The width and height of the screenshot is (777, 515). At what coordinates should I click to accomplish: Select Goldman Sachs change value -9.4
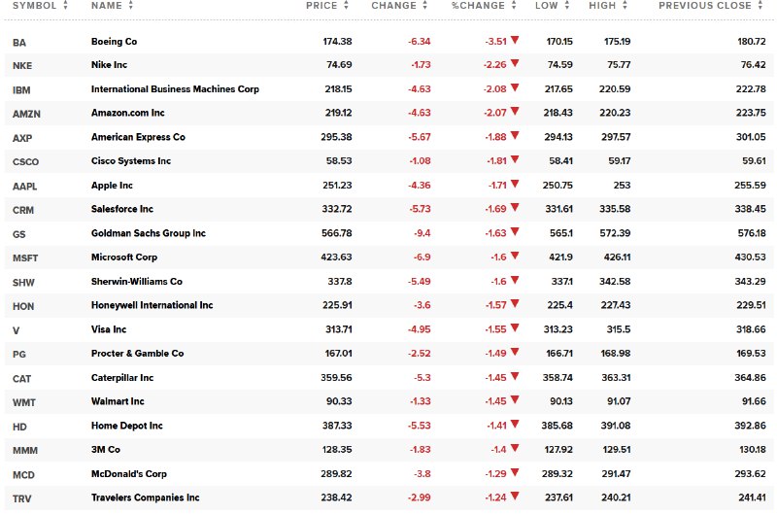tap(422, 233)
